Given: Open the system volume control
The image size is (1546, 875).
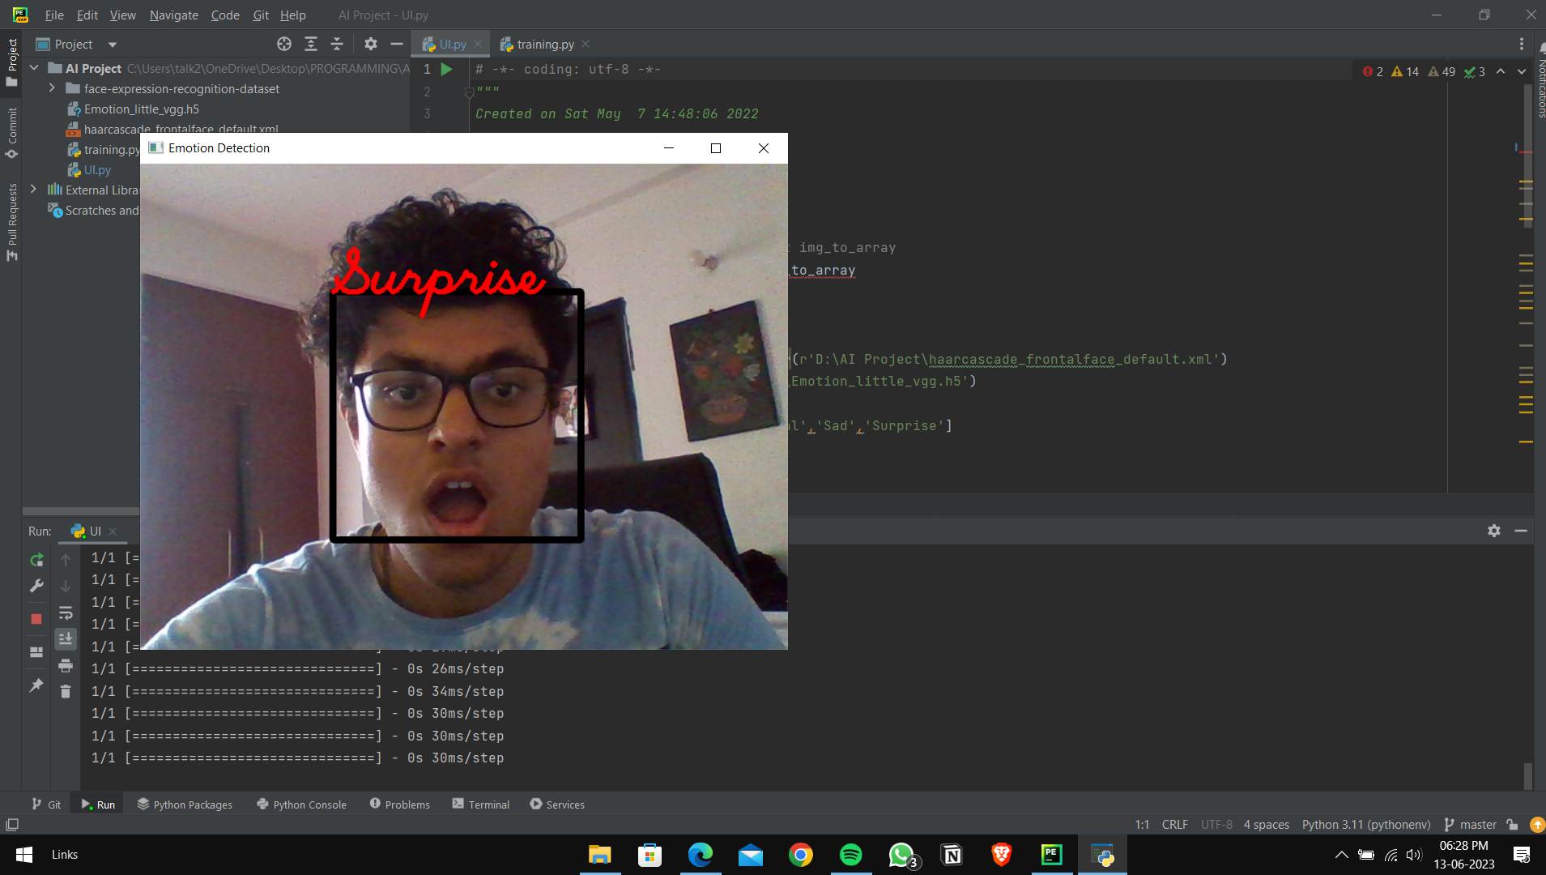Looking at the screenshot, I should tap(1414, 855).
